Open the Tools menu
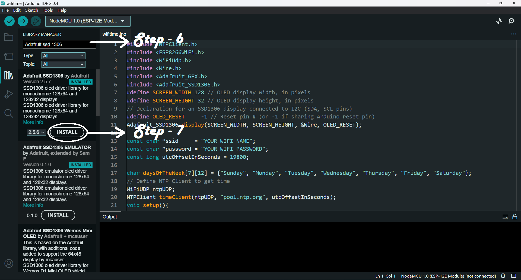This screenshot has width=521, height=280. pos(48,10)
